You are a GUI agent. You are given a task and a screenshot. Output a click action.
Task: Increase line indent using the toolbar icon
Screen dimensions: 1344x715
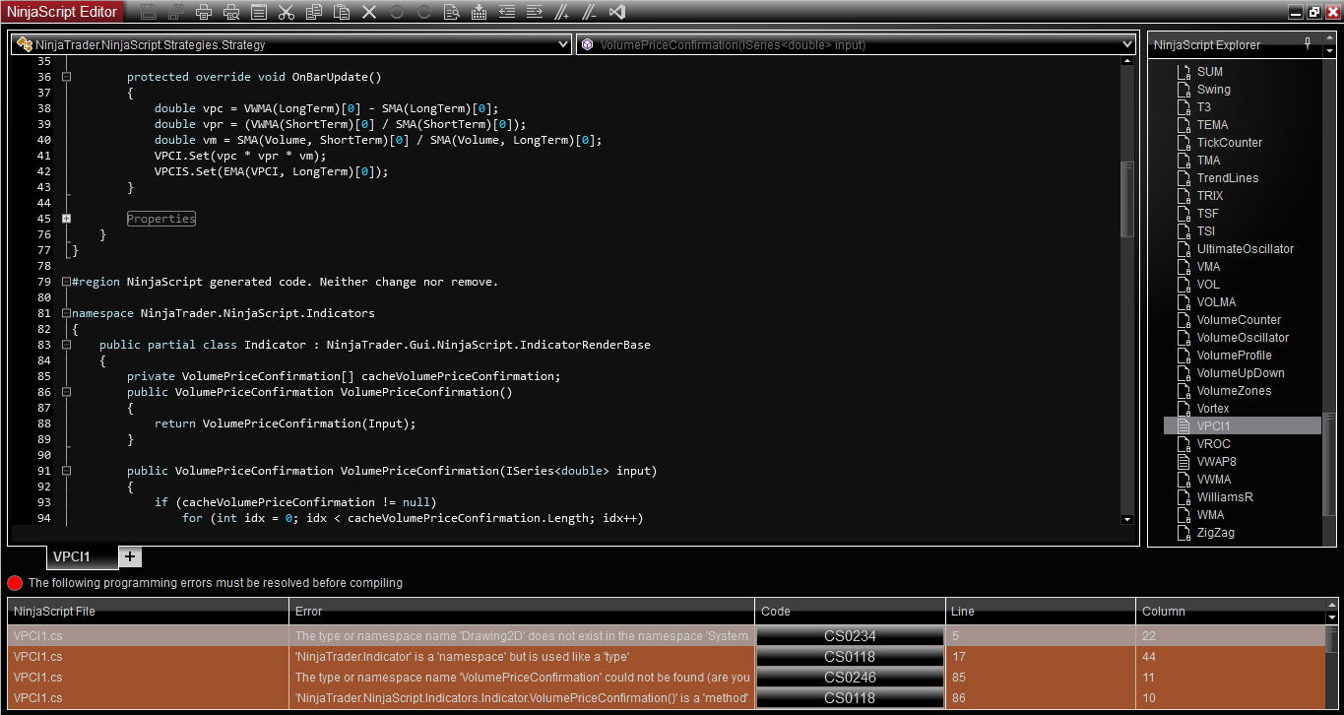(535, 12)
